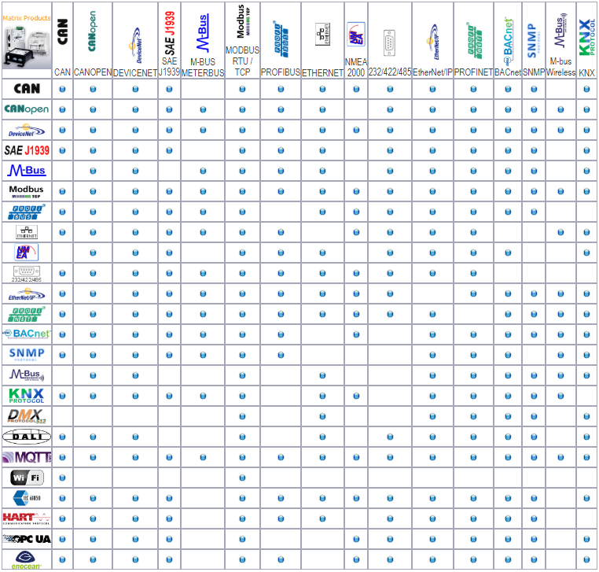This screenshot has width=599, height=572.
Task: Click the CAN logo in column header
Action: pos(62,32)
